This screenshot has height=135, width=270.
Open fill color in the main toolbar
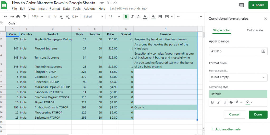[x=153, y=17]
